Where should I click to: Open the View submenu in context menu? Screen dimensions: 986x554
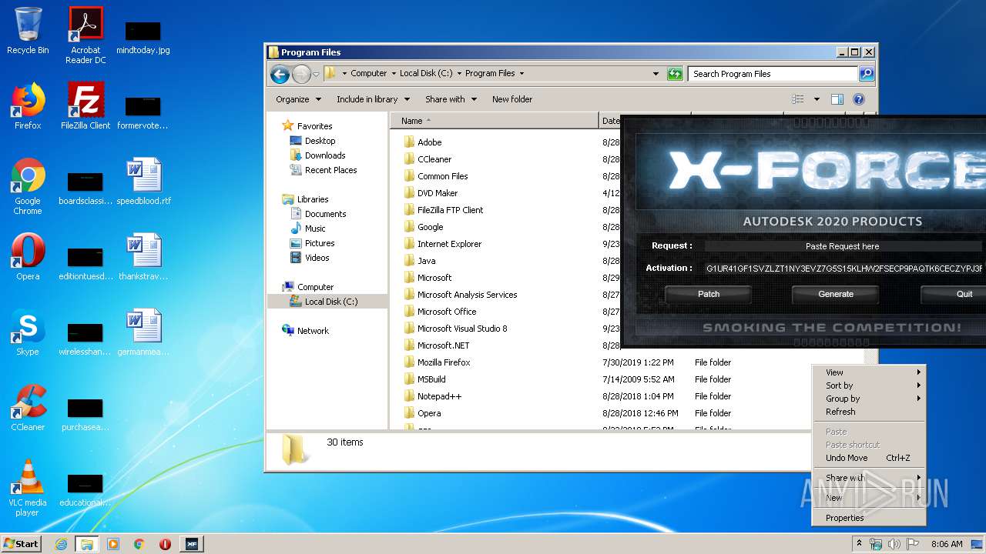point(869,372)
